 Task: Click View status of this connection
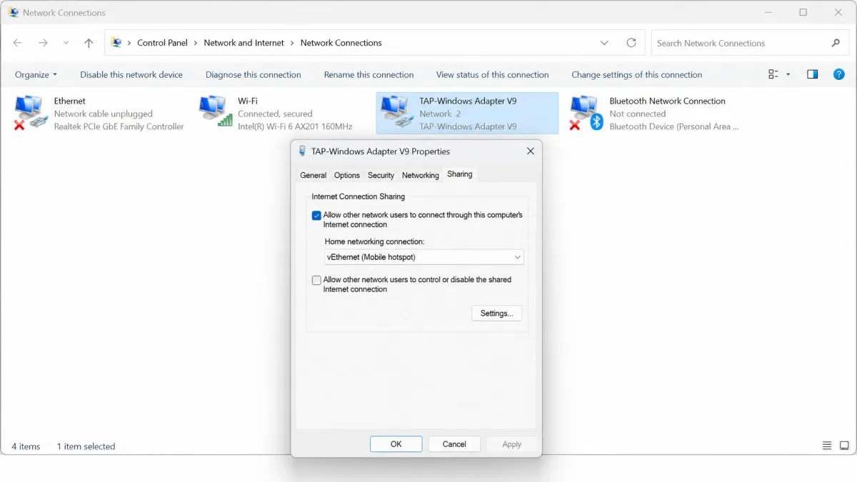493,74
